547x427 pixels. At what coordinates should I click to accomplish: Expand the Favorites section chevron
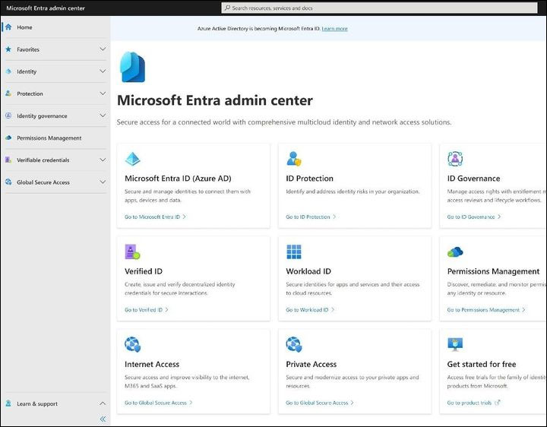pyautogui.click(x=103, y=49)
